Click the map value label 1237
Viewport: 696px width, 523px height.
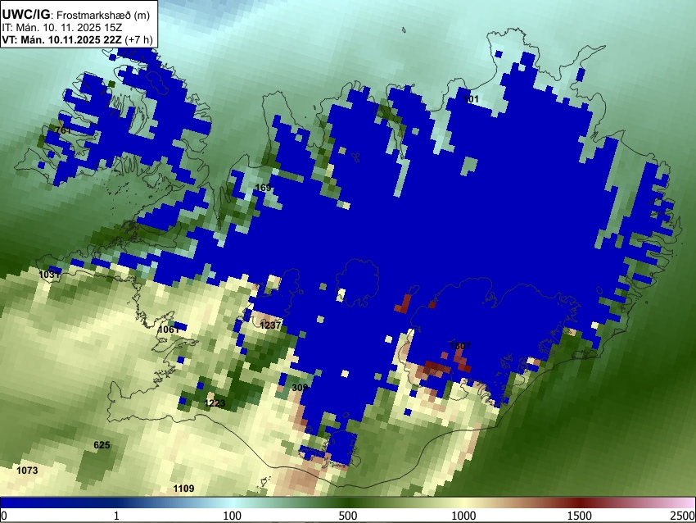pyautogui.click(x=270, y=325)
